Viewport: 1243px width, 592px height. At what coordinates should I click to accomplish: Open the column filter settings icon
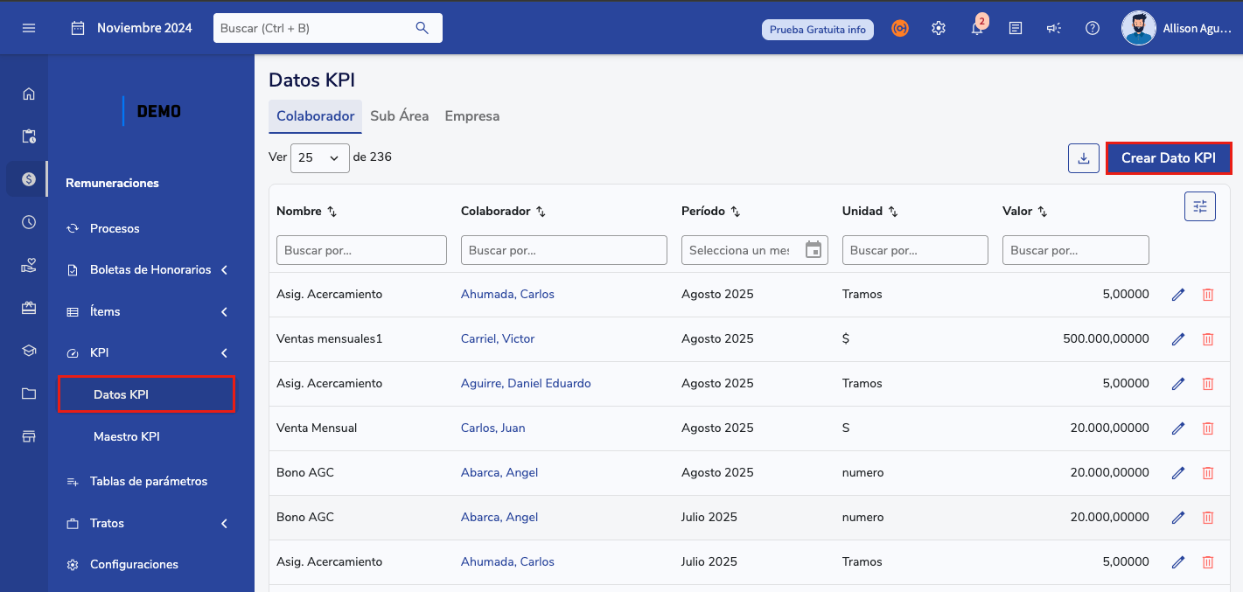1199,206
